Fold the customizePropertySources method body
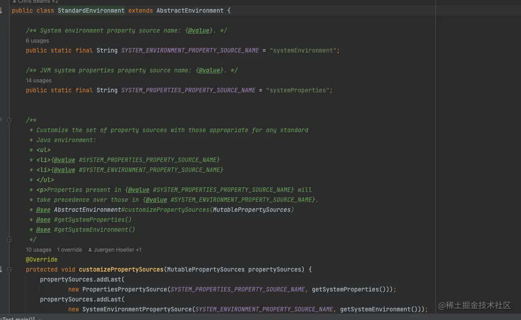Screen dimensions: 521x320 tap(10, 269)
